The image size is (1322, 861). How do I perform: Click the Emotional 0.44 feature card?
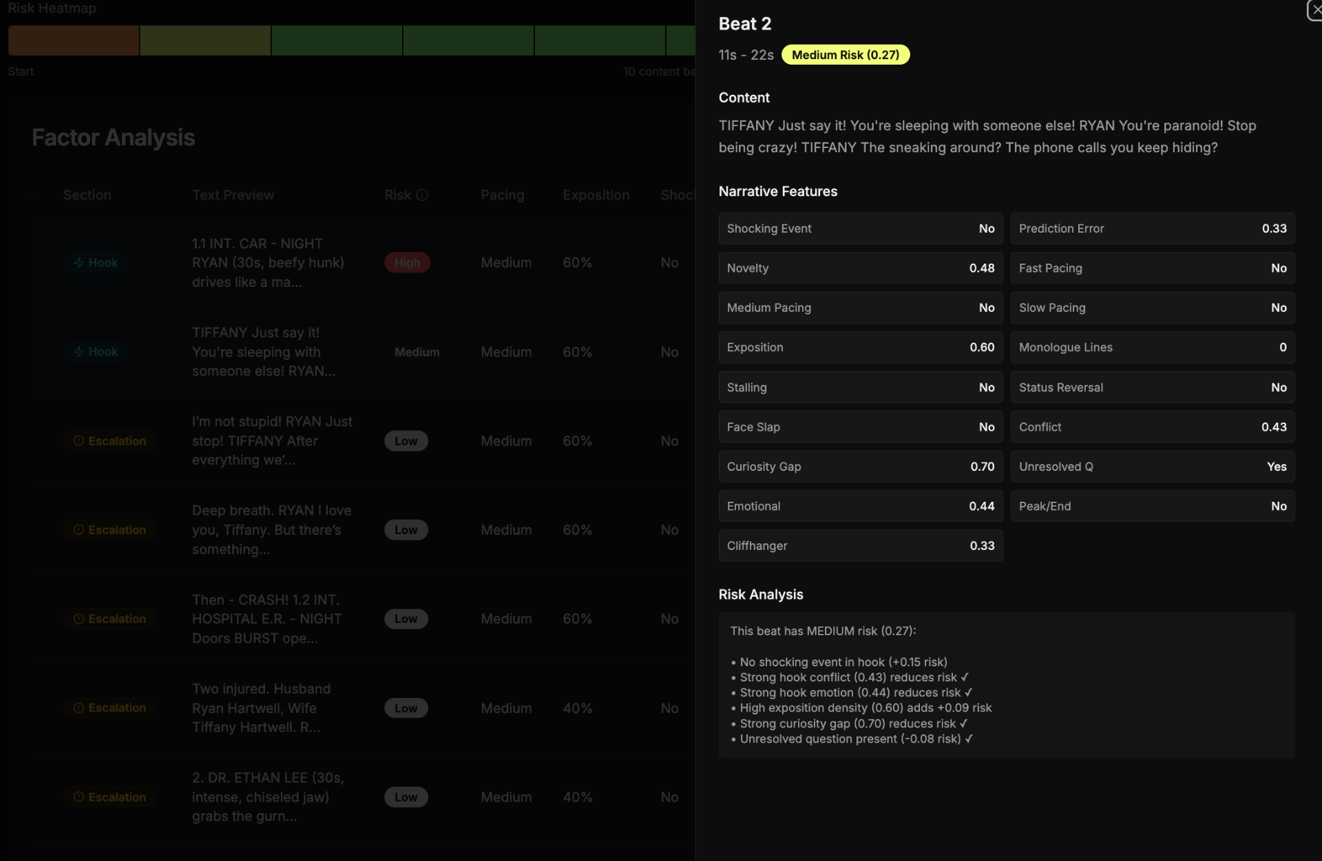(x=861, y=506)
